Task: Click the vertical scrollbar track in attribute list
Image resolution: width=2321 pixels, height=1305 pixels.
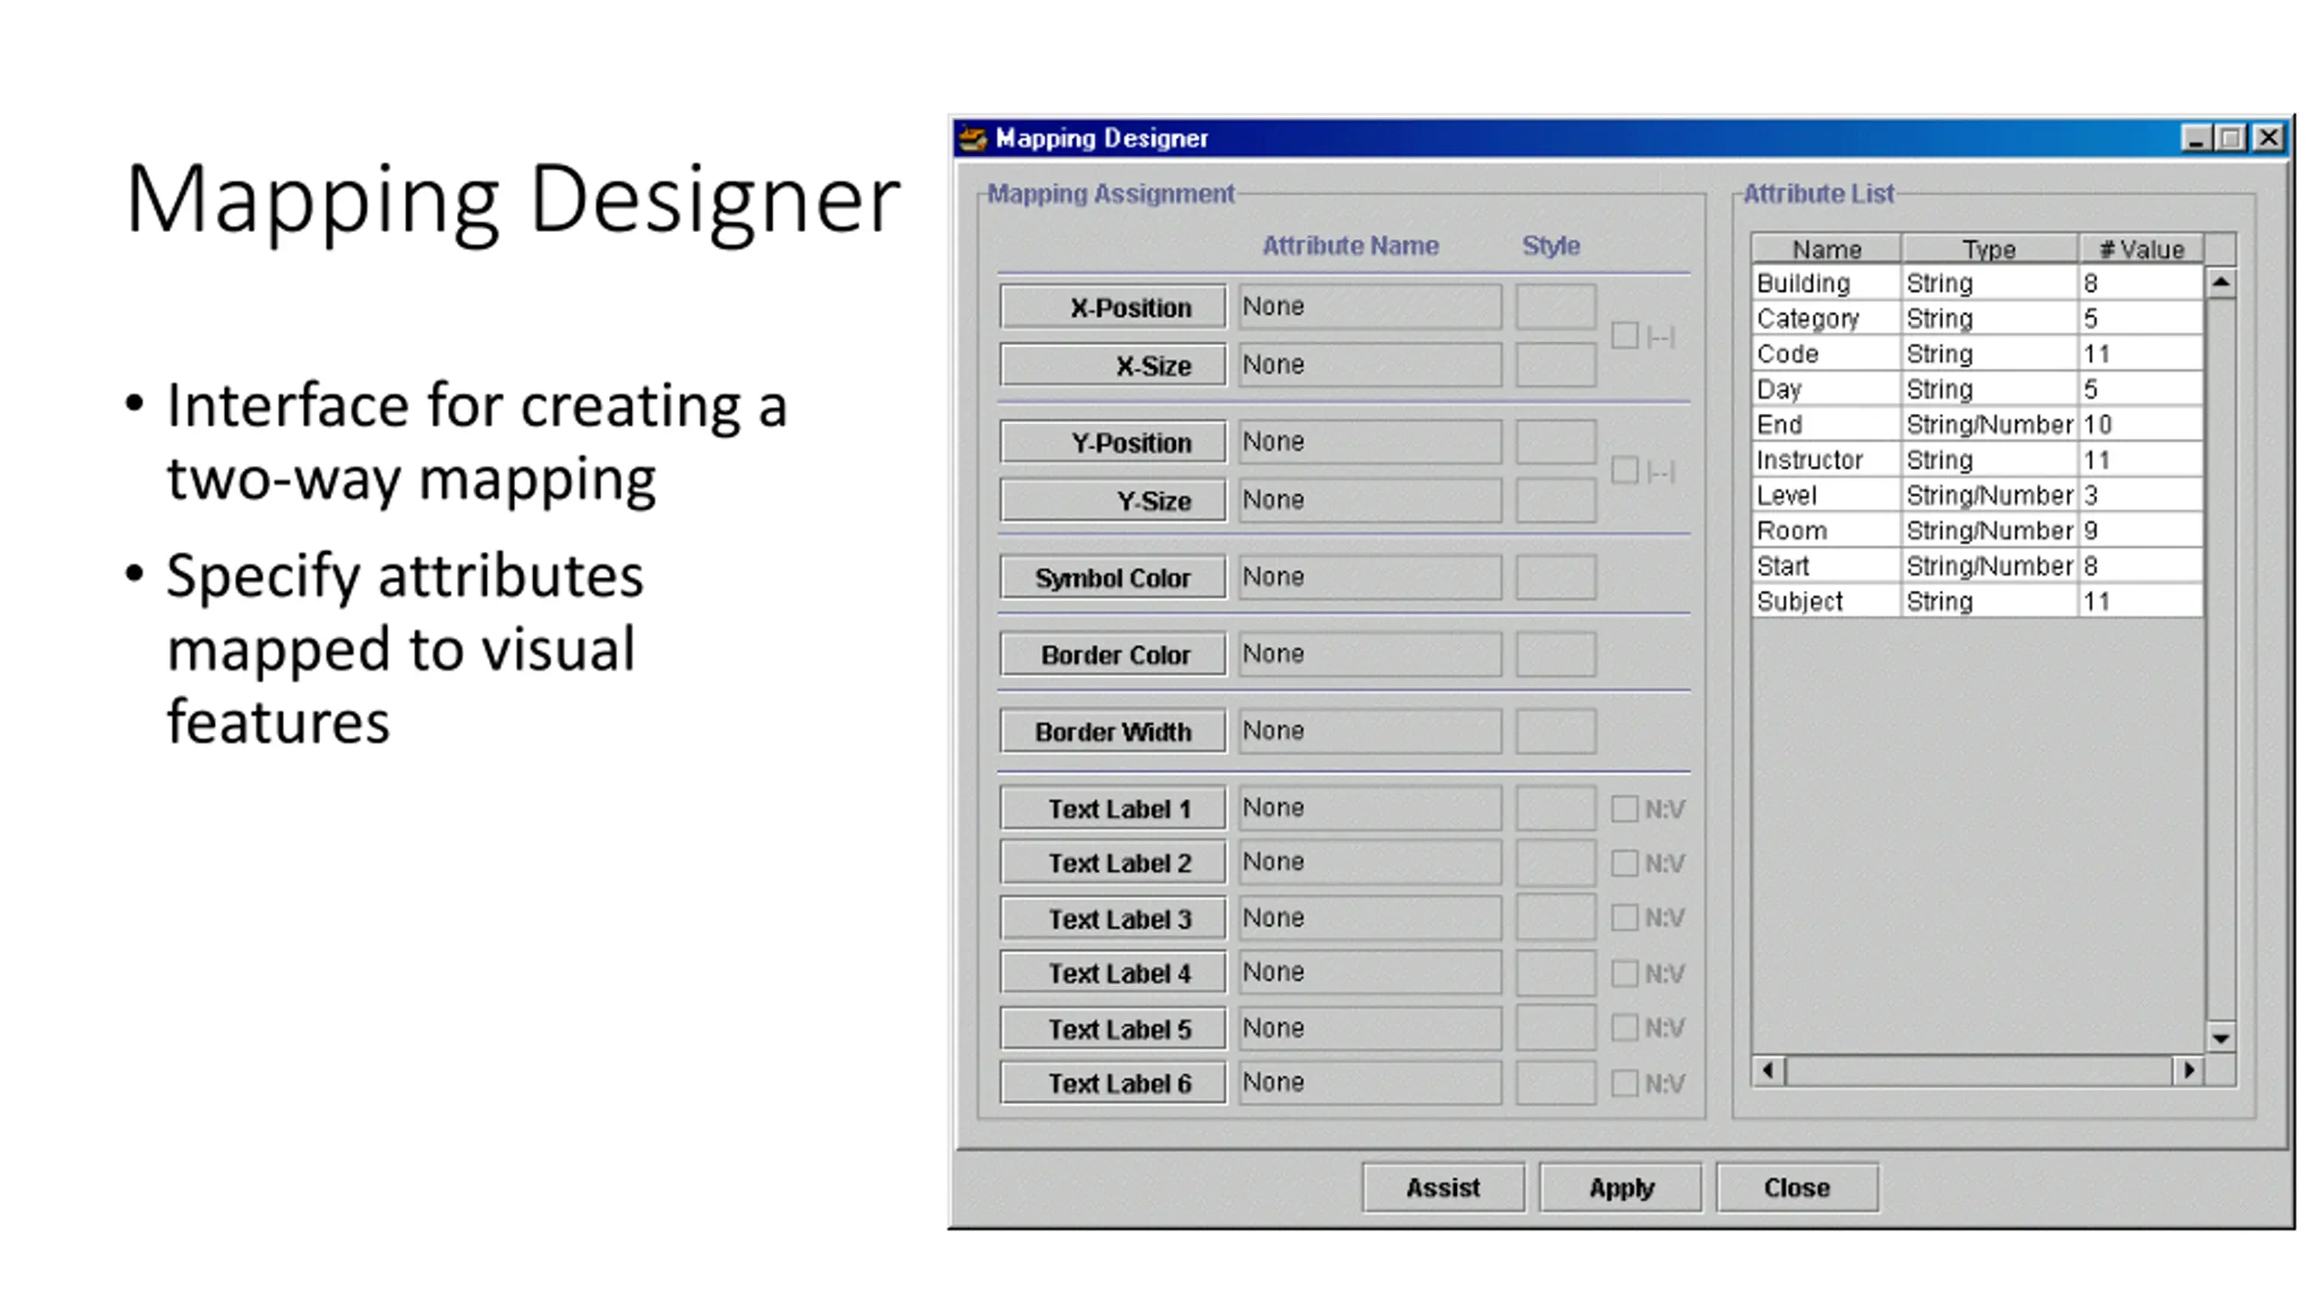Action: coord(2220,662)
